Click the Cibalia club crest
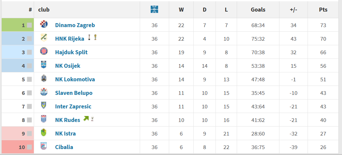 click(x=44, y=146)
